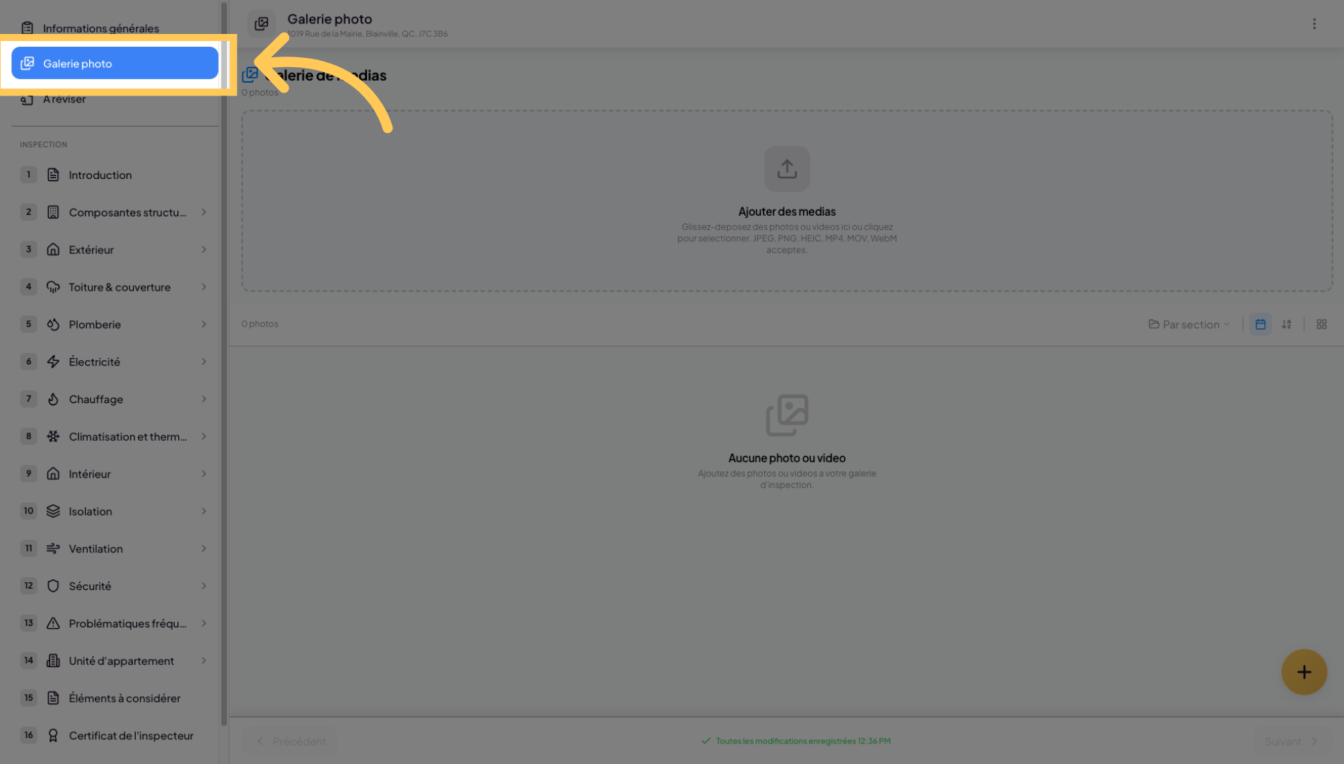
Task: Click the yellow plus floating button
Action: click(x=1304, y=672)
